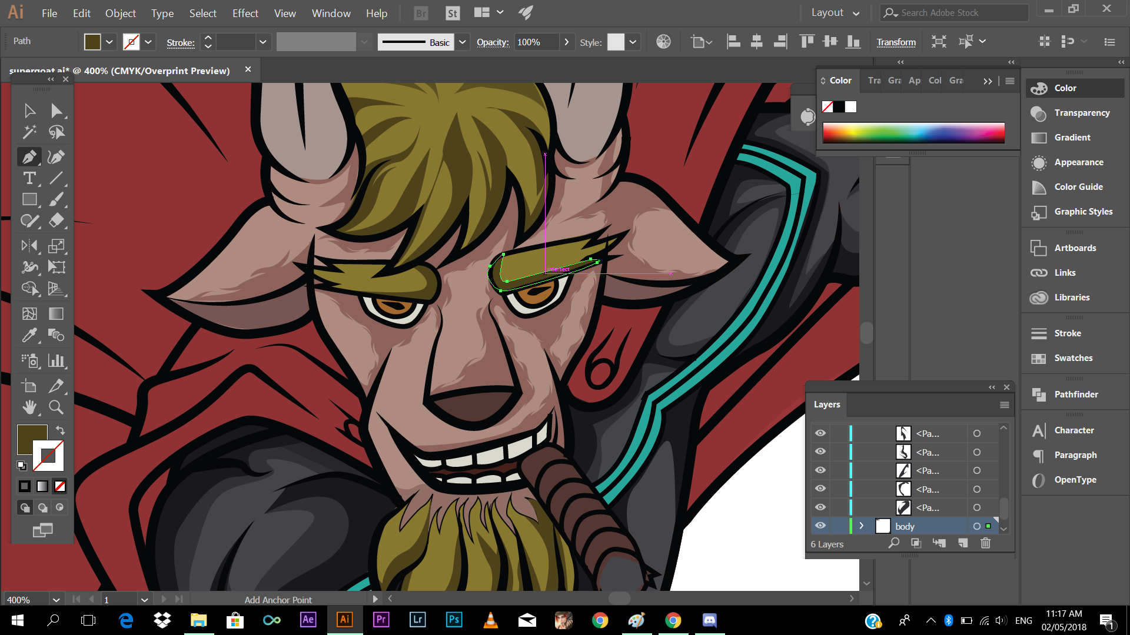Select the Zoom tool

[x=56, y=407]
